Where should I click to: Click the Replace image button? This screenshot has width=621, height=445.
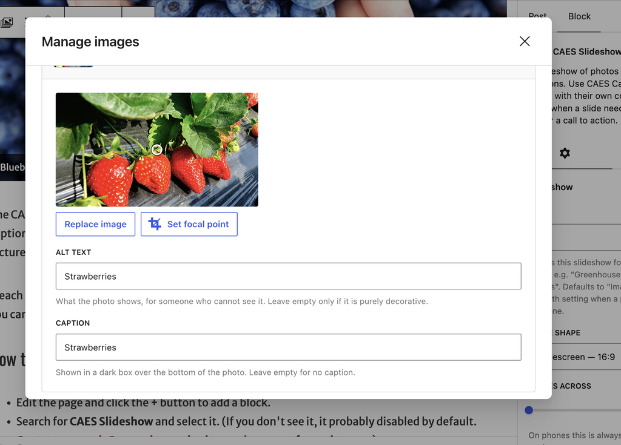[95, 224]
